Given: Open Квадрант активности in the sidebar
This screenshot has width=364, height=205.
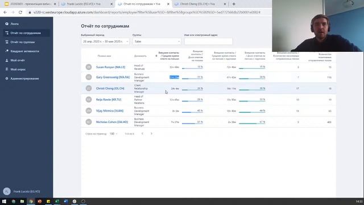Looking at the screenshot, I should (24, 51).
